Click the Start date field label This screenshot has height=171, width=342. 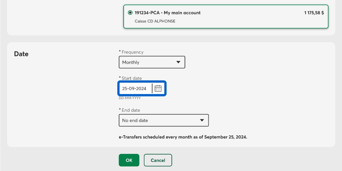point(131,78)
